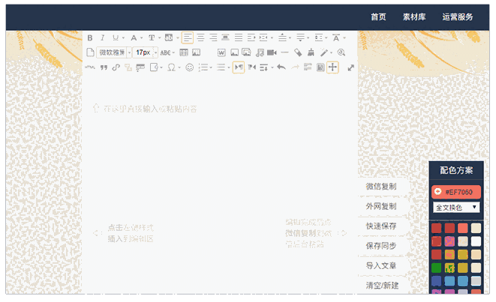Toggle left-to-right text direction
496x302 pixels.
pyautogui.click(x=239, y=67)
